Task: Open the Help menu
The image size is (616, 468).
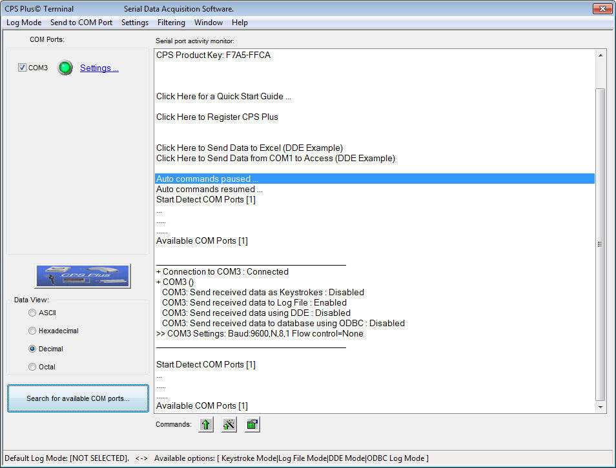Action: [x=240, y=23]
